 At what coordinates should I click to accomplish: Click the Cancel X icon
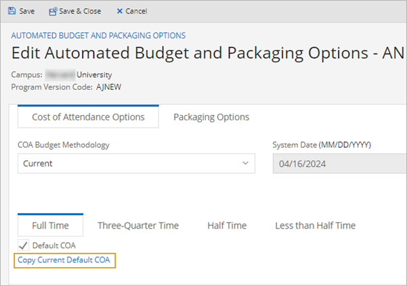[x=119, y=11]
